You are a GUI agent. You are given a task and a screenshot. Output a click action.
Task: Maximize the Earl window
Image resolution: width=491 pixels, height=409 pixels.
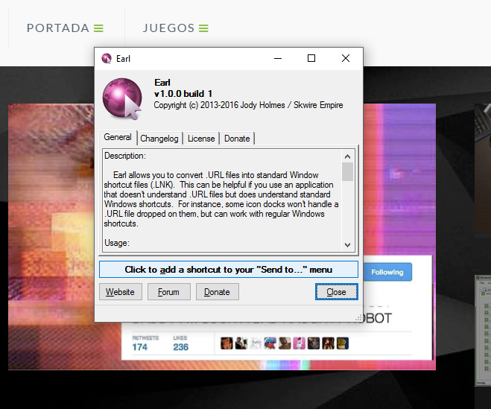(311, 59)
